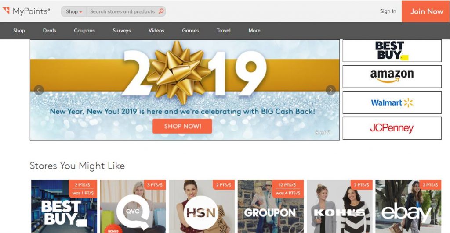This screenshot has height=233, width=450.
Task: Expand the Shop dropdown beside search
Action: point(74,11)
